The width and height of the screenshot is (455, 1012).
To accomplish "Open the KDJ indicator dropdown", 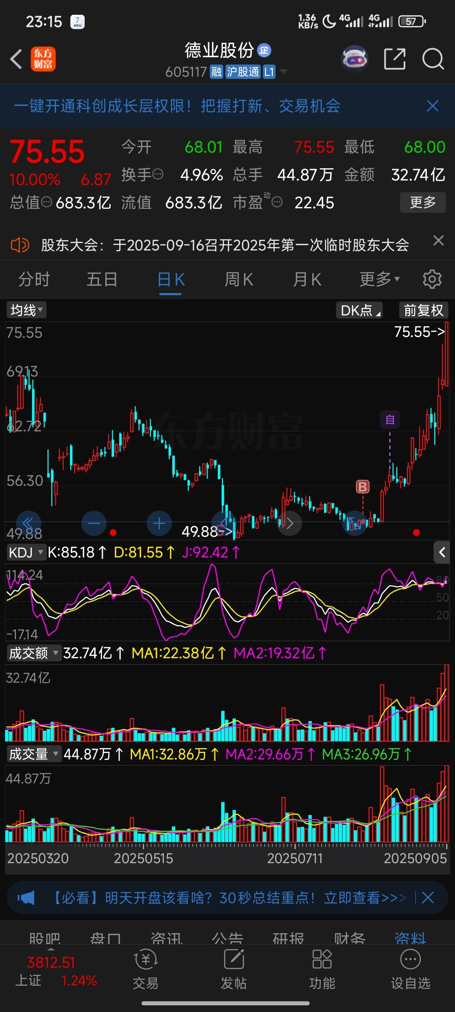I will [x=26, y=552].
